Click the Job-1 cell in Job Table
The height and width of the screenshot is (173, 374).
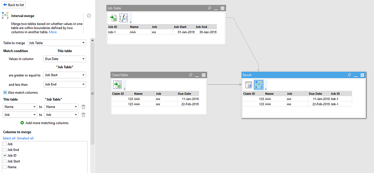point(118,32)
